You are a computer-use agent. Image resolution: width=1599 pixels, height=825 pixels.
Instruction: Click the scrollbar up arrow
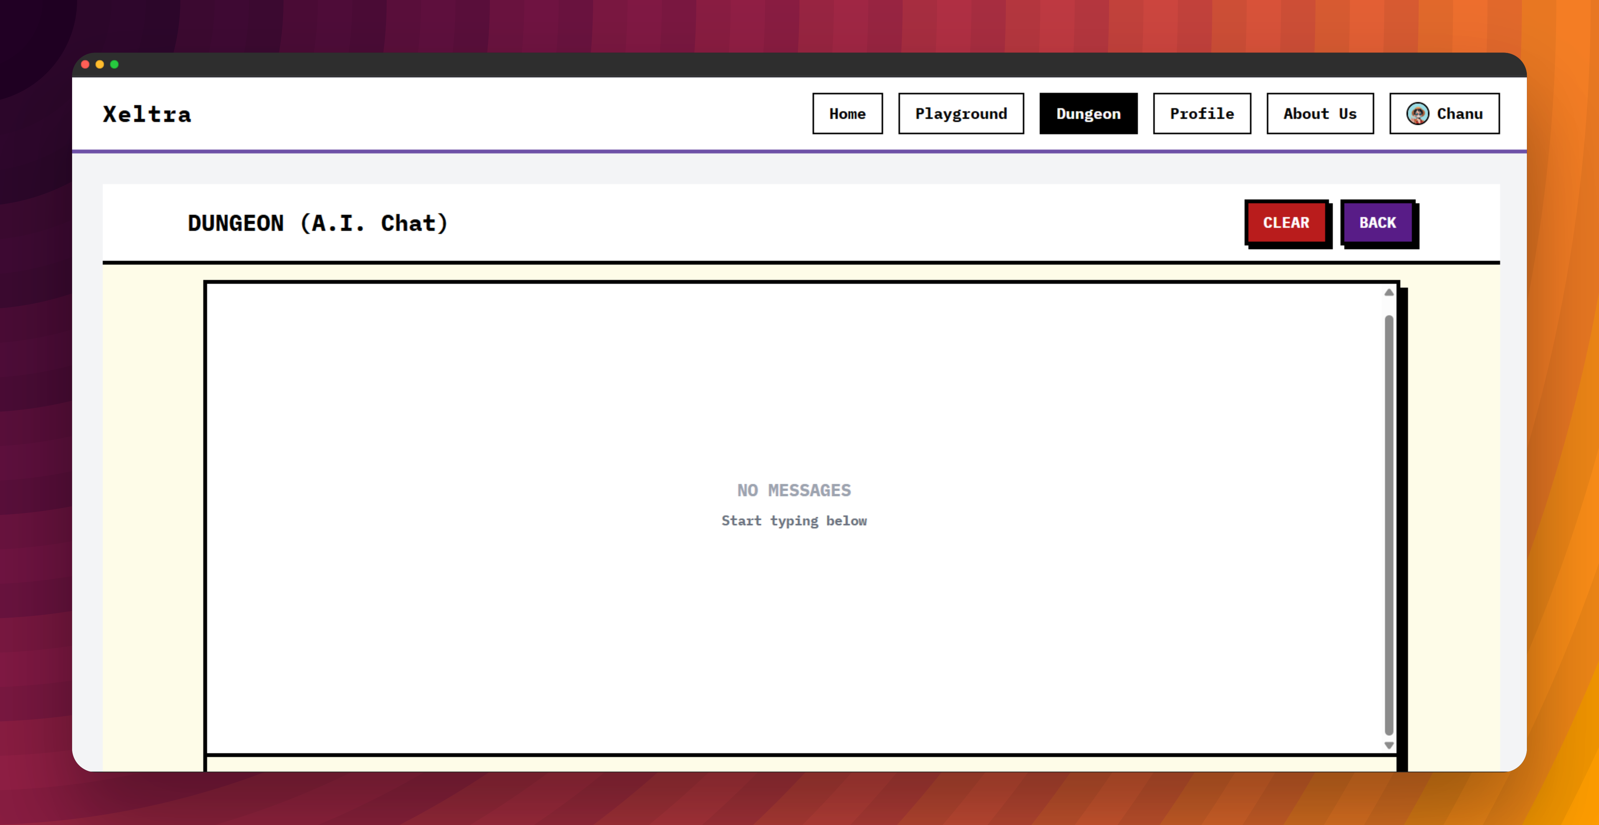[x=1388, y=292]
